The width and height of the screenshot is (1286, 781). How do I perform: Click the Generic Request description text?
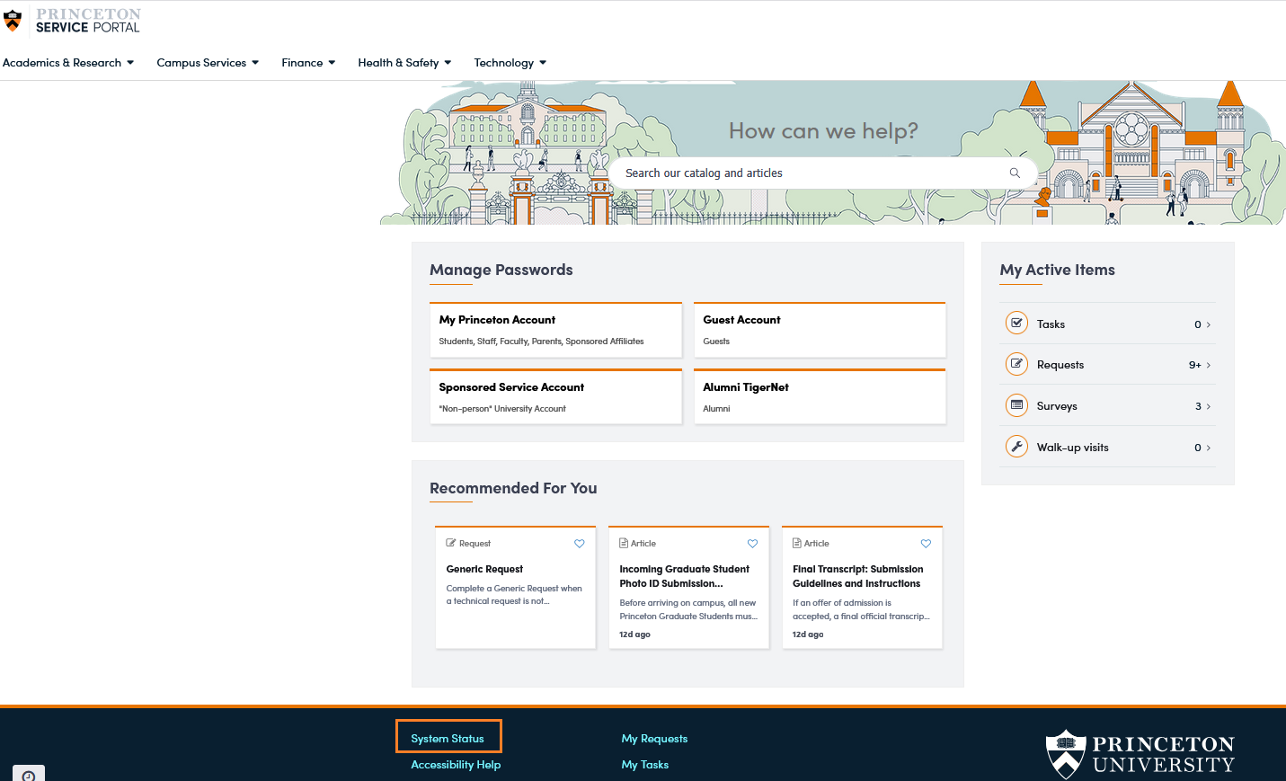click(514, 595)
